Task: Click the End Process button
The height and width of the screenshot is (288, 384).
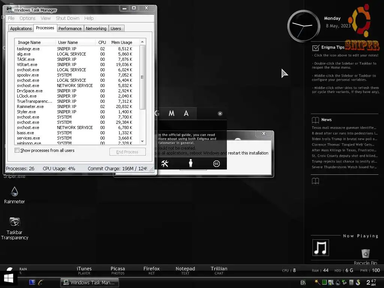Action: coord(127,152)
